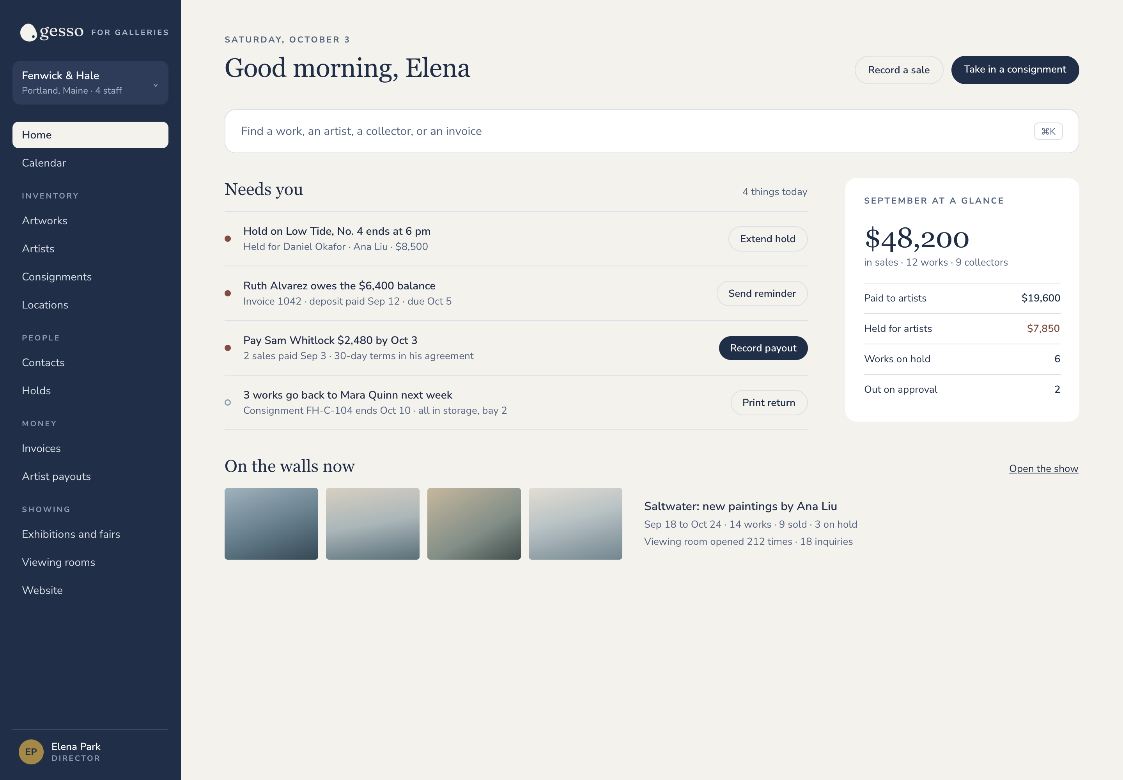The height and width of the screenshot is (780, 1123).
Task: Click the $48,200 sales total
Action: (917, 239)
